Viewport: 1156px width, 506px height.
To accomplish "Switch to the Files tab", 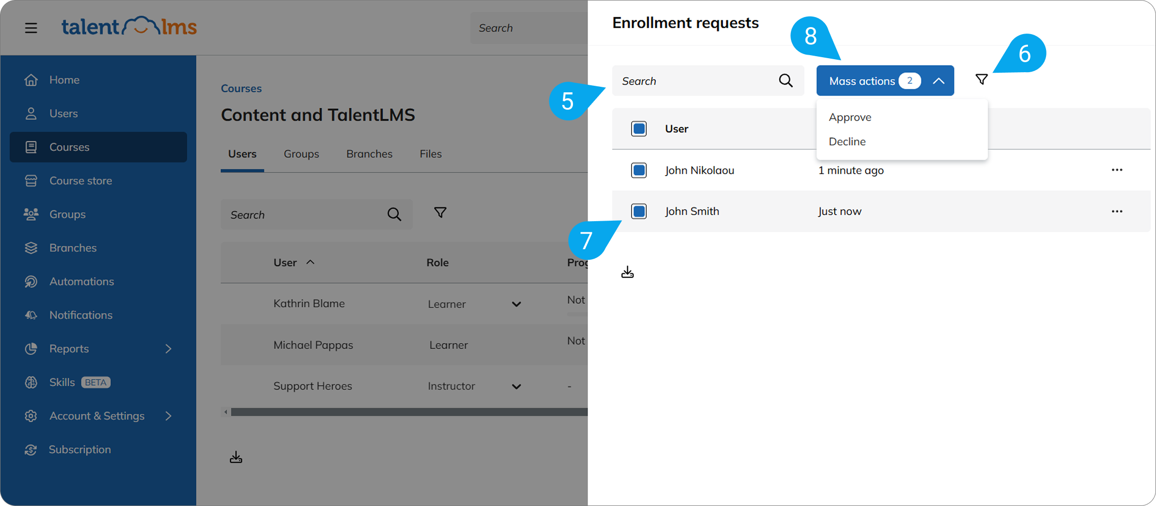I will click(431, 154).
